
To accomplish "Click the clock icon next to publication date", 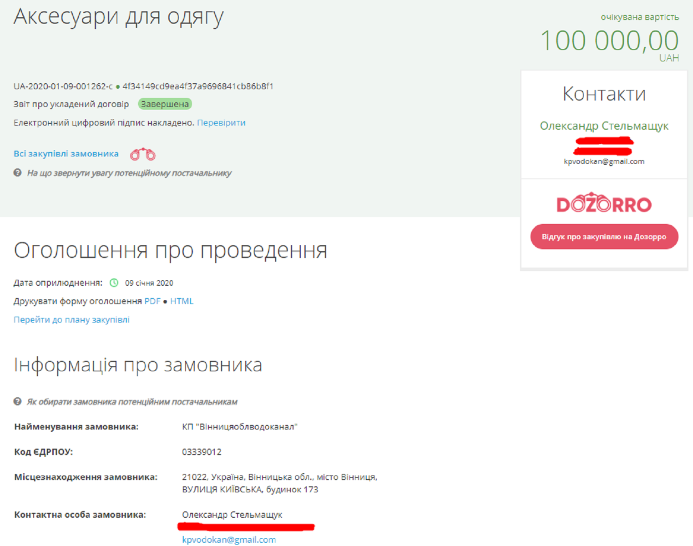I will pos(114,283).
